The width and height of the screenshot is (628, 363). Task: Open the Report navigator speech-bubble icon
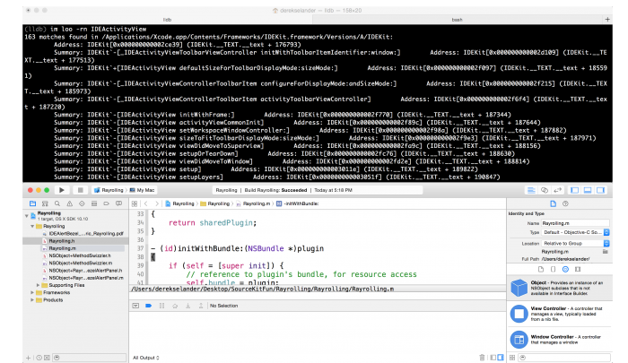point(119,203)
